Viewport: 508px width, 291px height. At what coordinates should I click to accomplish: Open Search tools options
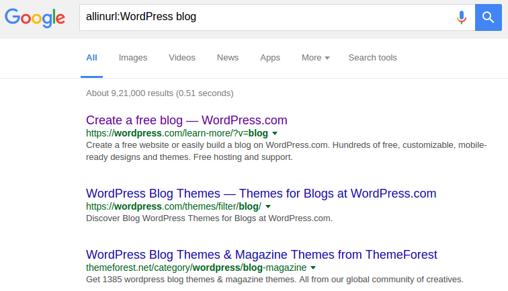[372, 58]
